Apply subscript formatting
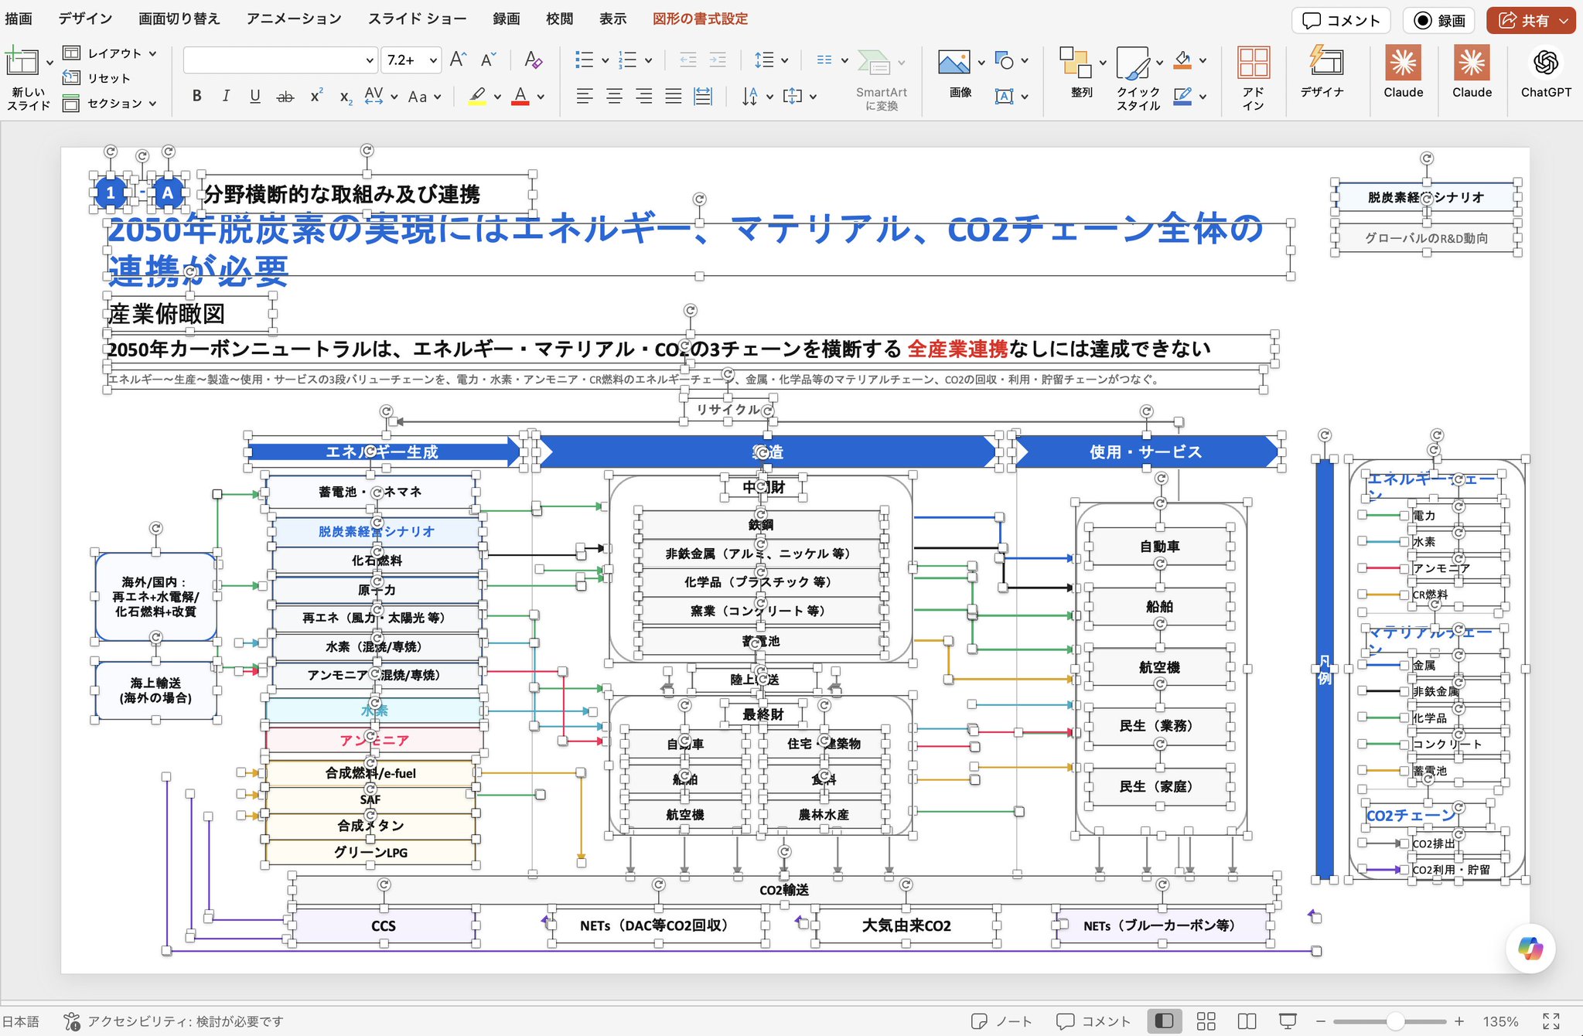 (x=346, y=97)
